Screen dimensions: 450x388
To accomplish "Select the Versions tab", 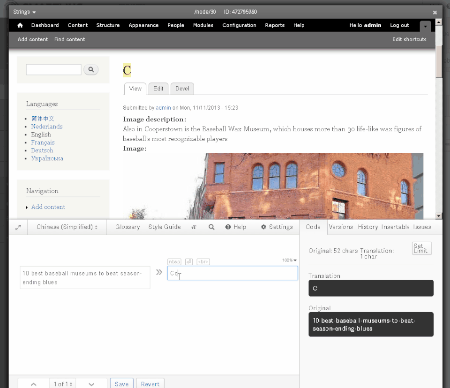I will pos(341,227).
